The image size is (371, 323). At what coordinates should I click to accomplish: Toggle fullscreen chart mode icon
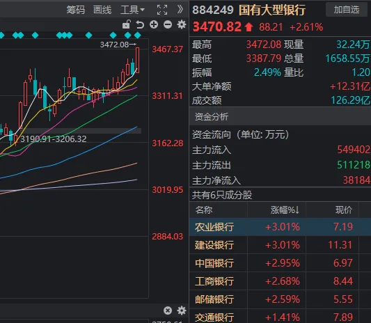click(162, 10)
